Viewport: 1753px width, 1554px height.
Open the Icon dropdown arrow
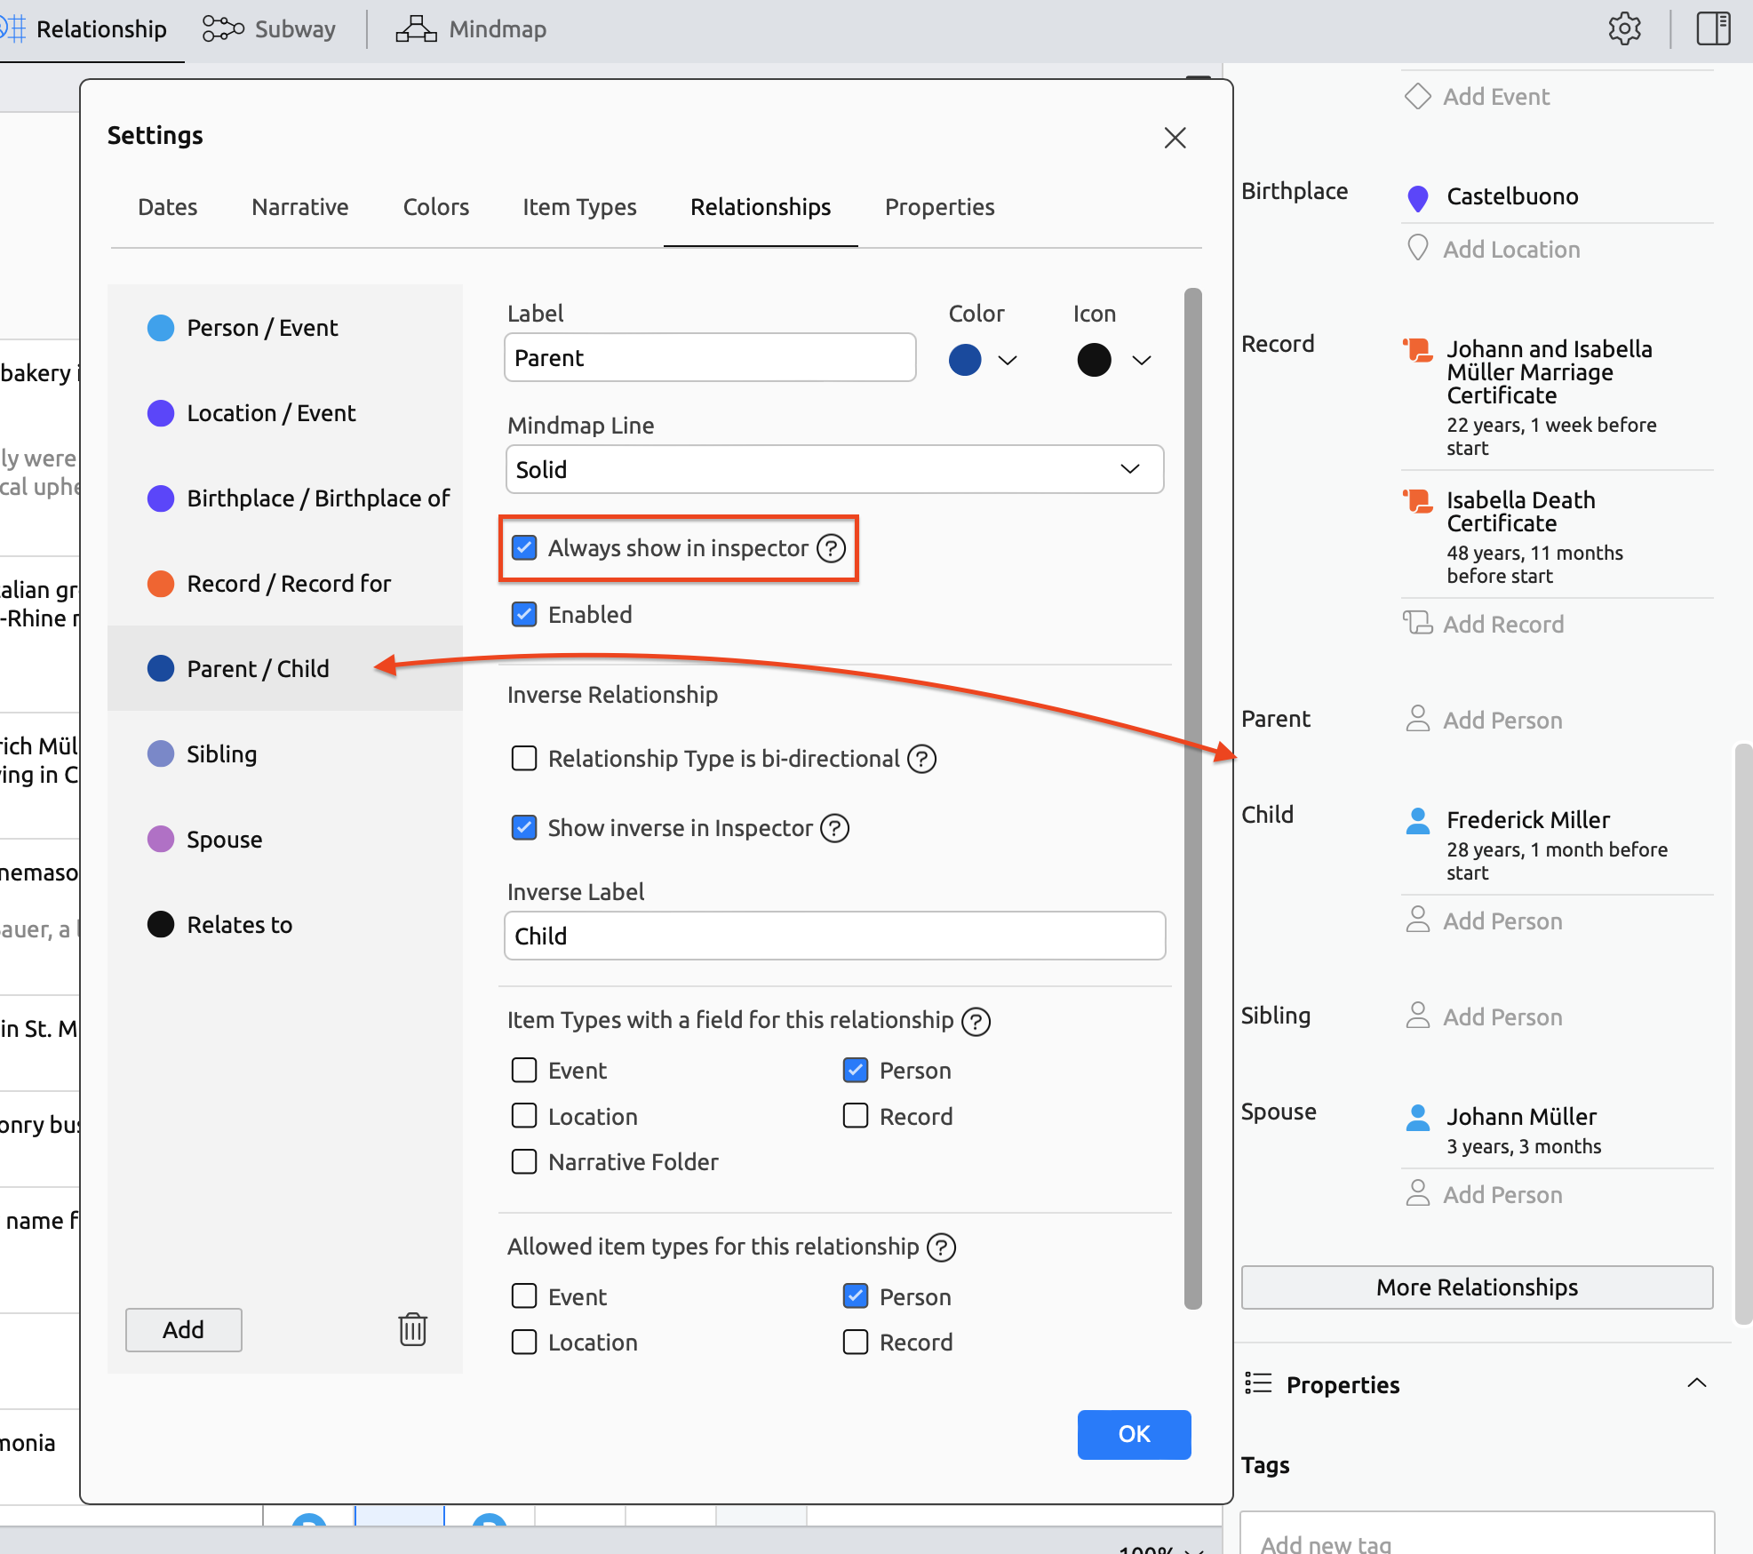[x=1142, y=360]
